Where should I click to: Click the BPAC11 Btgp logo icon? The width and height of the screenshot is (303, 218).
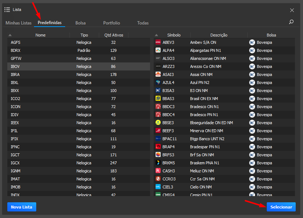158,139
